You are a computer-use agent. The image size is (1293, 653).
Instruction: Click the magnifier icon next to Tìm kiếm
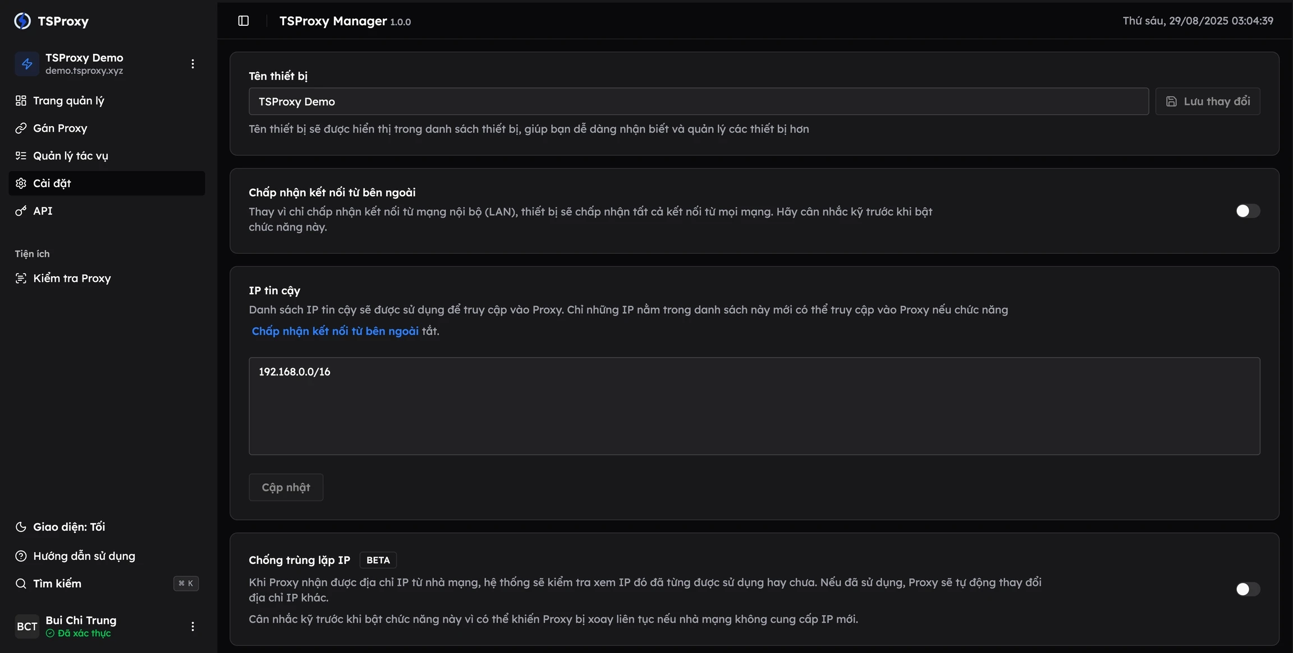tap(21, 583)
